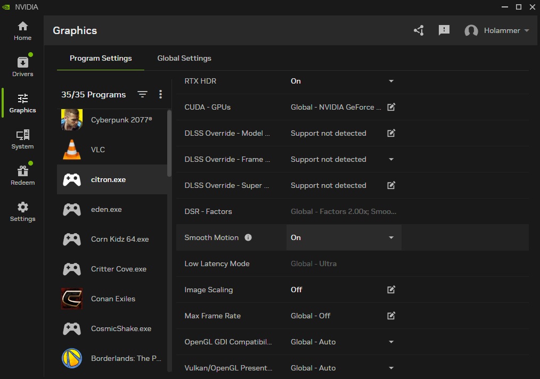Open the Holammer account dropdown arrow
Viewport: 540px width, 379px height.
click(527, 31)
